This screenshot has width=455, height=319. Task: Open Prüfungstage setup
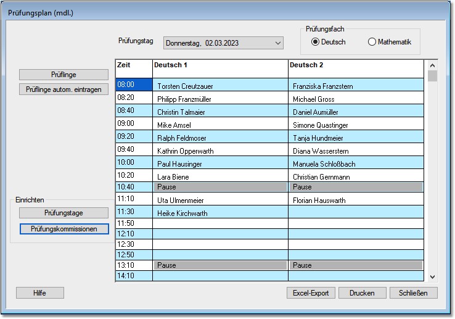pos(64,213)
